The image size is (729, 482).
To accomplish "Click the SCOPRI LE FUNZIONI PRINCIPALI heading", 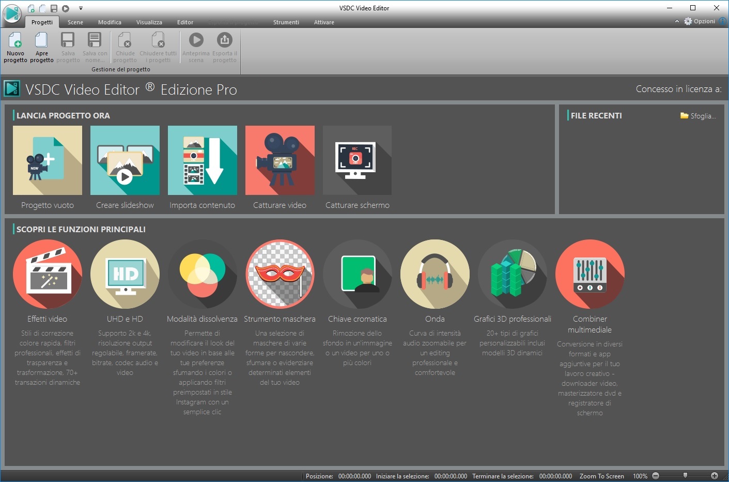I will coord(81,230).
